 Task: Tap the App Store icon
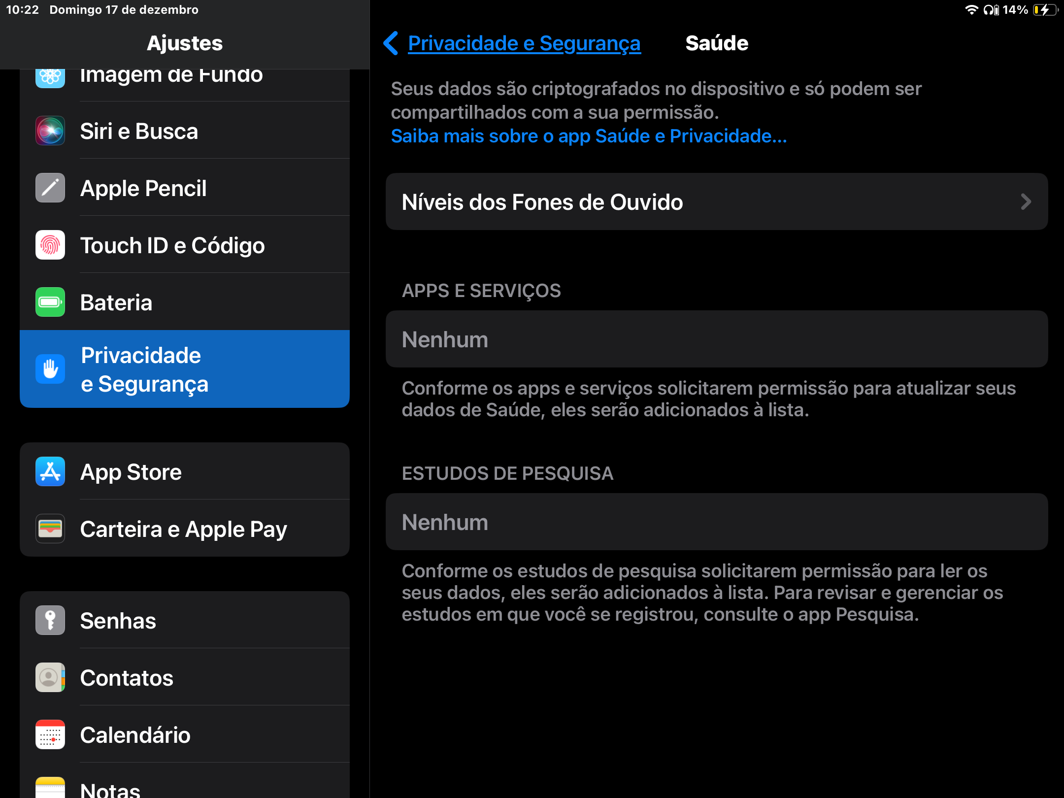(x=50, y=472)
